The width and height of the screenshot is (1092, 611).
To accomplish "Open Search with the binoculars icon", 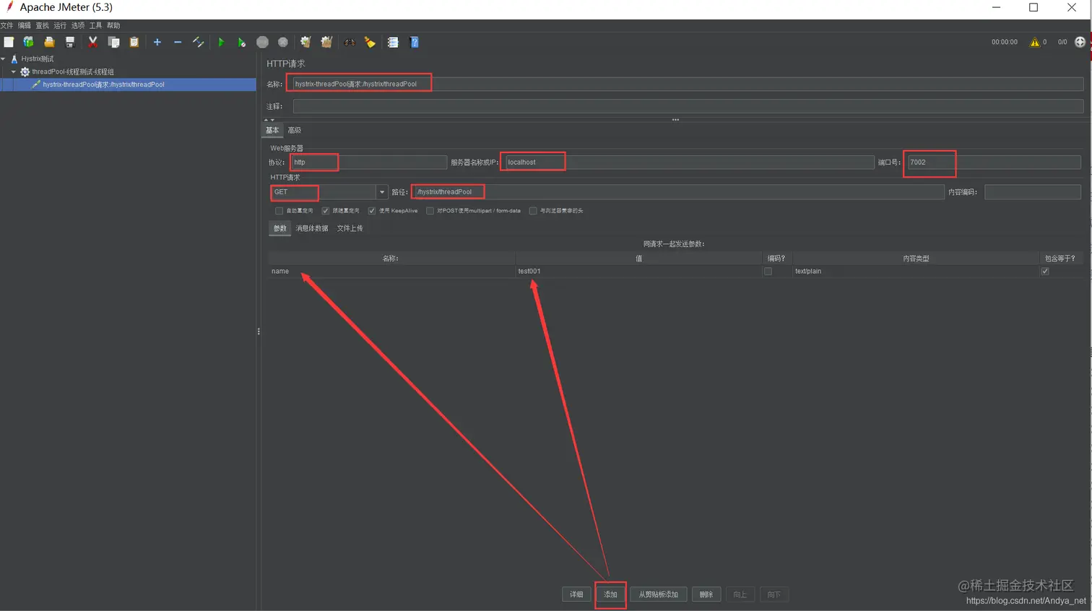I will pos(350,42).
